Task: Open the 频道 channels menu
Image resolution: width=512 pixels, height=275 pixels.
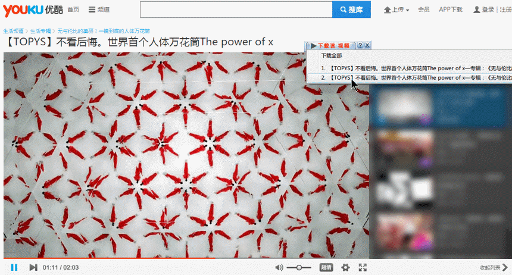Action: 99,10
